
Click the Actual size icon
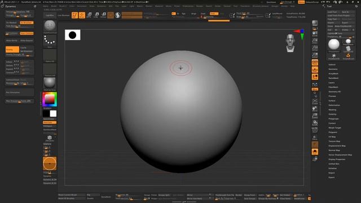315,48
